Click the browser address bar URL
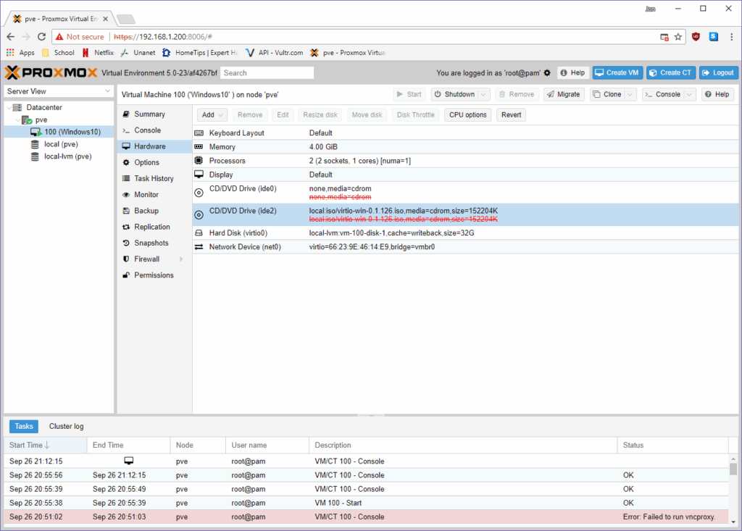 [163, 36]
